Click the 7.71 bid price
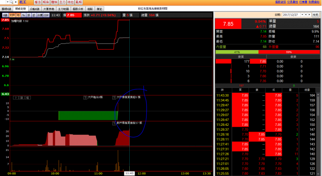Image resolution: width=322 pixels, height=176 pixels. pos(263,66)
